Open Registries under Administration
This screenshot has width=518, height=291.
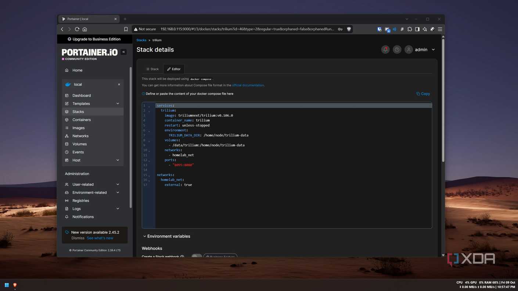93,201
